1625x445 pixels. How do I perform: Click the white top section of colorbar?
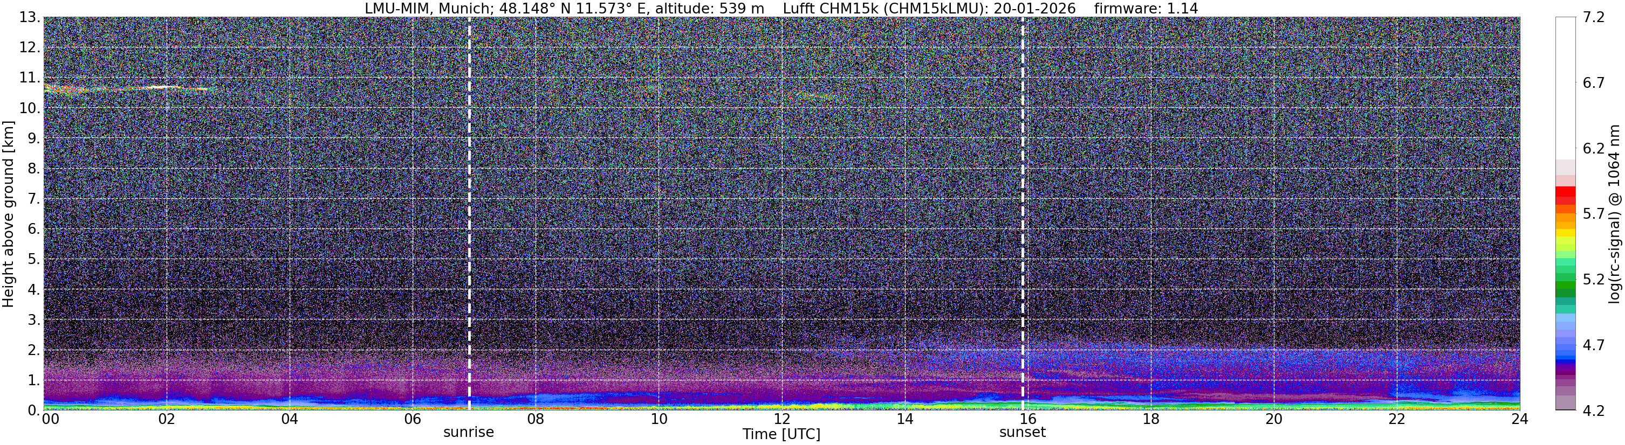click(x=1566, y=88)
